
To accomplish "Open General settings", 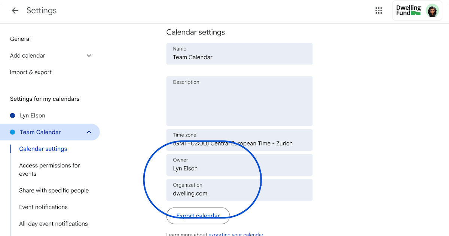I will click(x=21, y=39).
